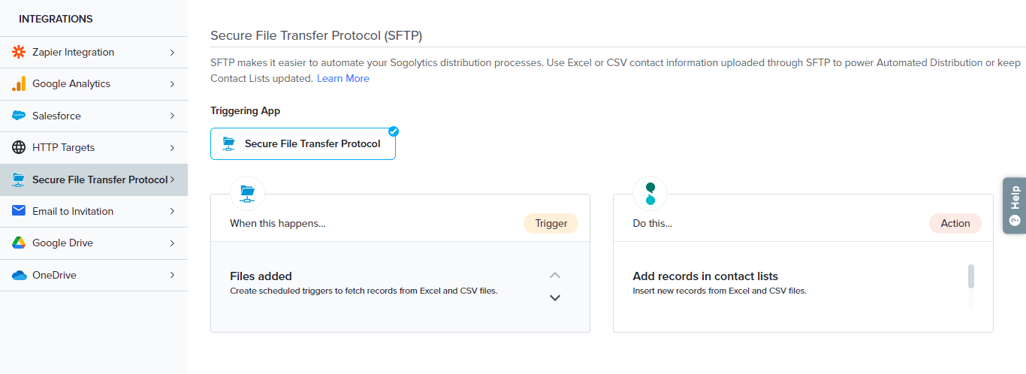Click the OneDrive cloud icon
This screenshot has width=1026, height=374.
[19, 275]
